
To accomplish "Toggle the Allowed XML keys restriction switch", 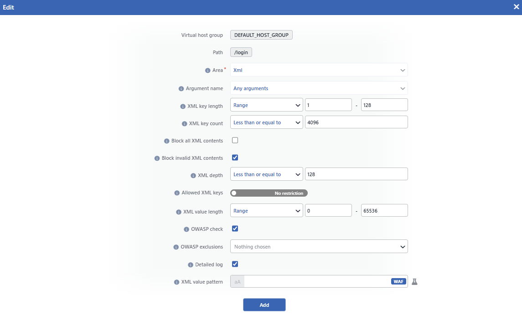I will pyautogui.click(x=269, y=193).
